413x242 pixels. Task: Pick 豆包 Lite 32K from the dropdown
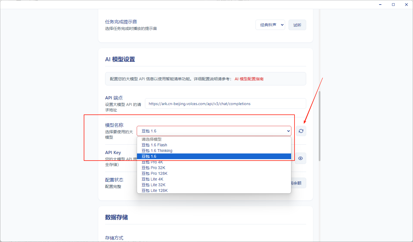tap(214, 185)
